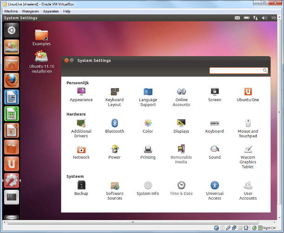284x233 pixels.
Task: Launch Firefox from the launcher
Action: tap(12, 80)
